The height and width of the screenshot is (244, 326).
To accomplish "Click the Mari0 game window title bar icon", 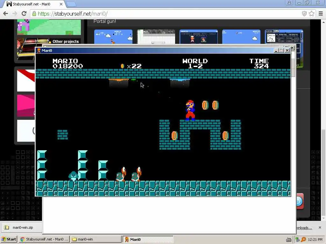I will tap(39, 51).
